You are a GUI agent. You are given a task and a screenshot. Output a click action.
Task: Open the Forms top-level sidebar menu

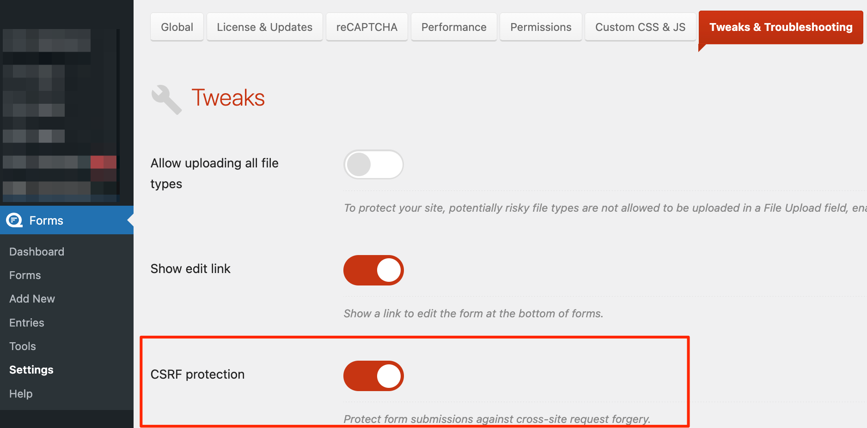[x=46, y=220]
